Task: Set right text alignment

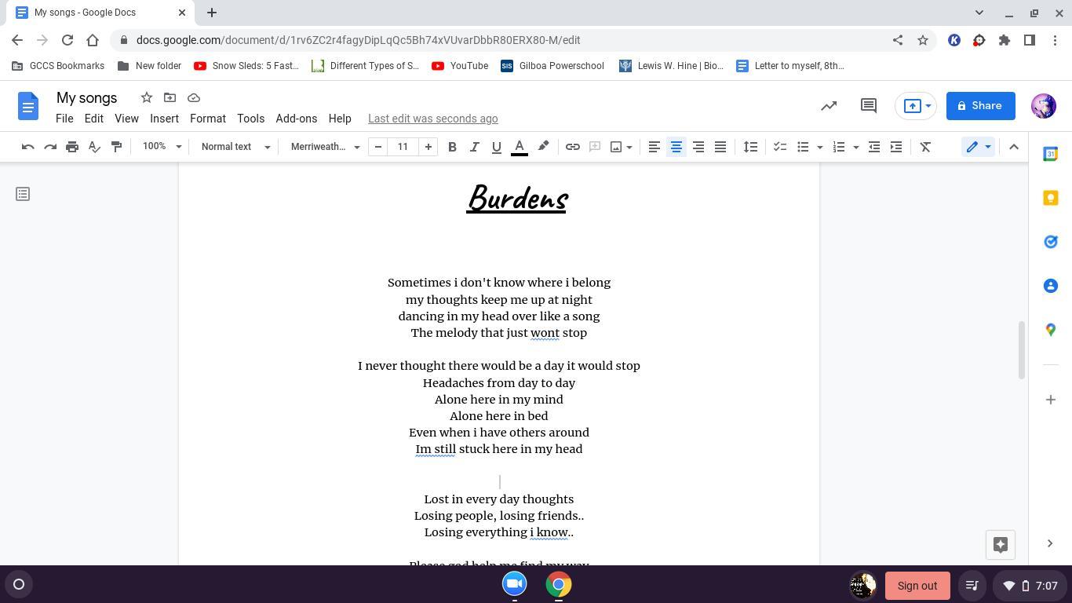Action: [x=698, y=147]
